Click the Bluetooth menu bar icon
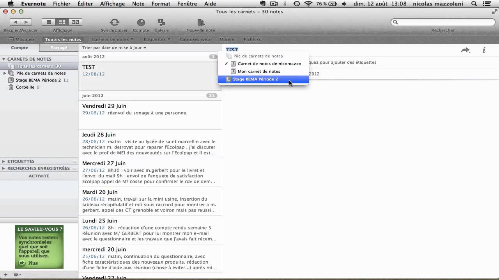499x280 pixels. [x=285, y=4]
